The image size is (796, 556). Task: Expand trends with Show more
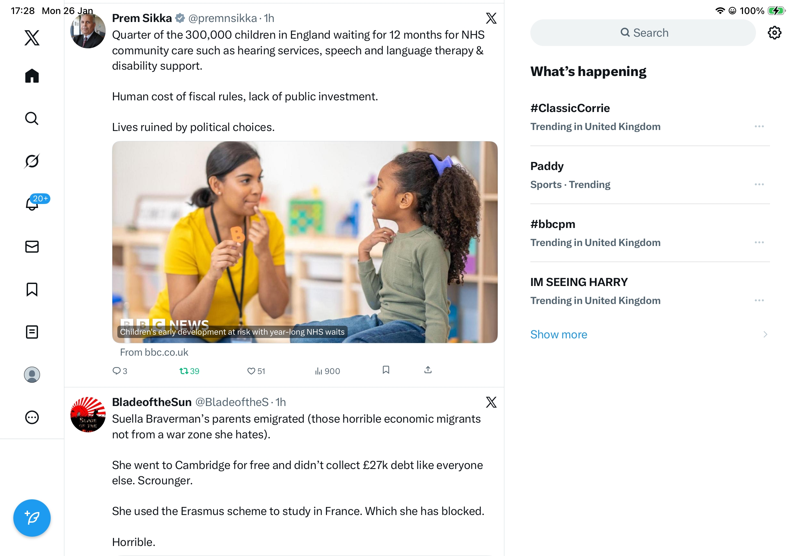(559, 334)
